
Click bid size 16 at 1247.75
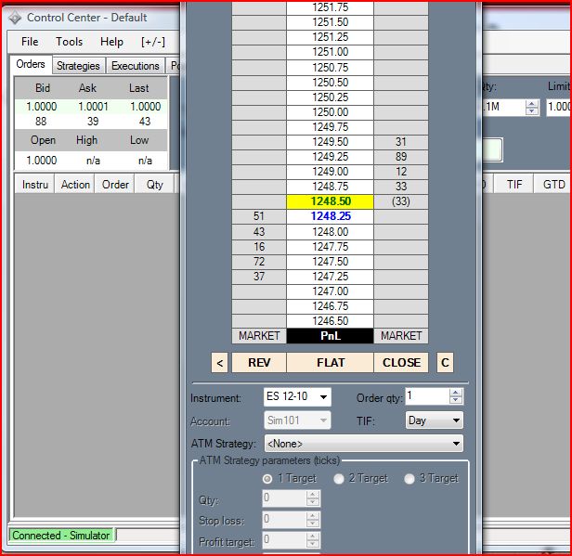pos(259,247)
